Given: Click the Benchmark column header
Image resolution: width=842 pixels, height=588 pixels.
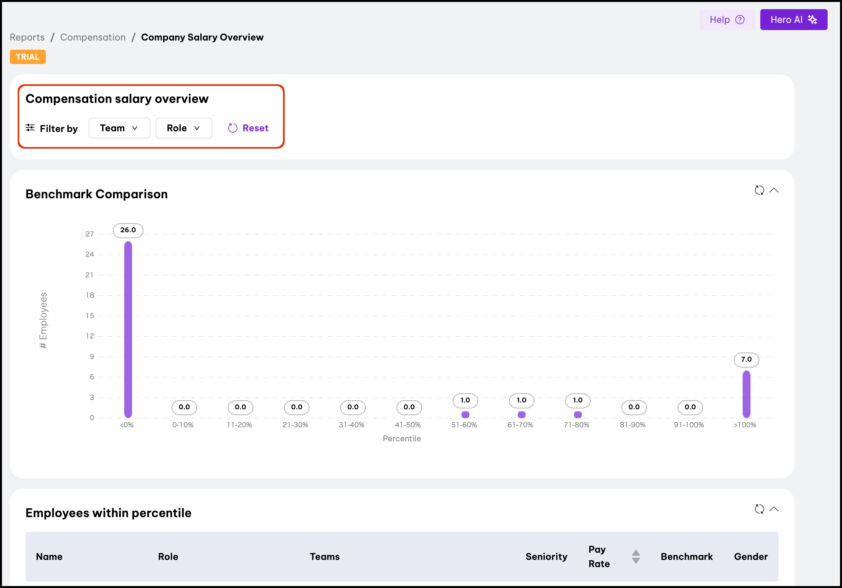Looking at the screenshot, I should point(686,556).
